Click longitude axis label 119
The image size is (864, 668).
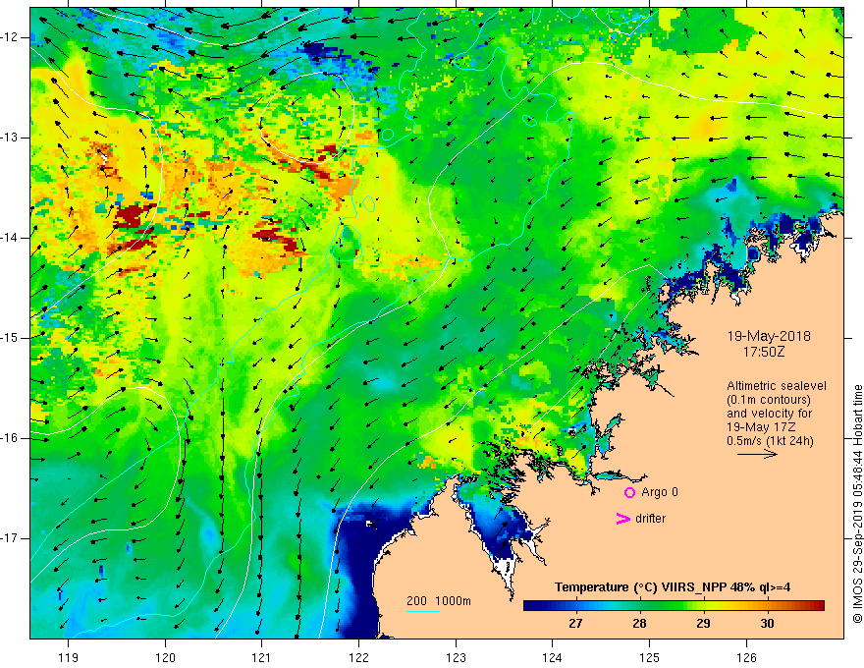pos(69,657)
